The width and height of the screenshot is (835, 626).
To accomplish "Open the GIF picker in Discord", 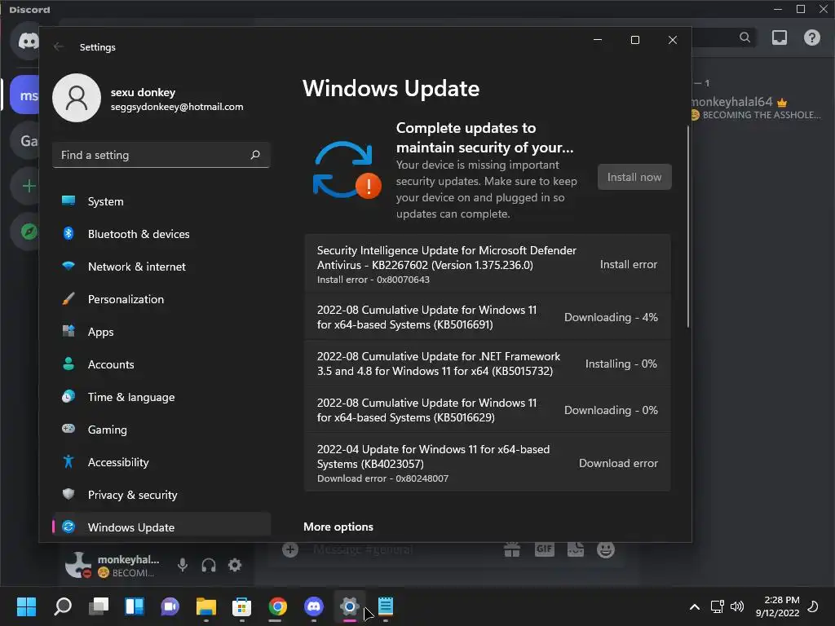I will point(544,549).
